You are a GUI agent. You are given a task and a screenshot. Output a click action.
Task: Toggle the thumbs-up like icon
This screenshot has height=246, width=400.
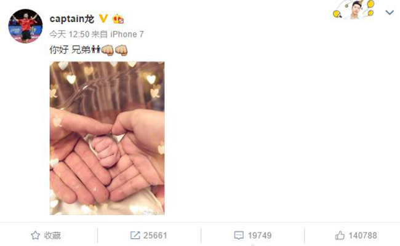coord(340,236)
